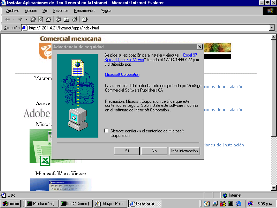Click the black terminal quick launch icon

tap(231, 204)
